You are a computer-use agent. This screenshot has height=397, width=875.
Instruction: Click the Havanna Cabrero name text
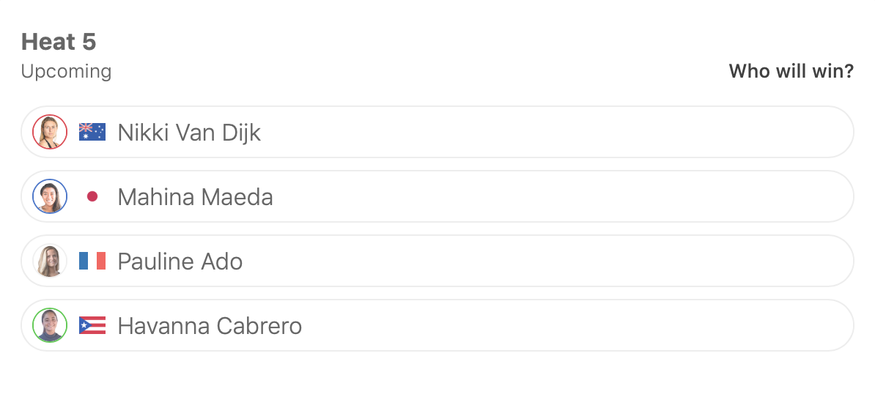[210, 326]
